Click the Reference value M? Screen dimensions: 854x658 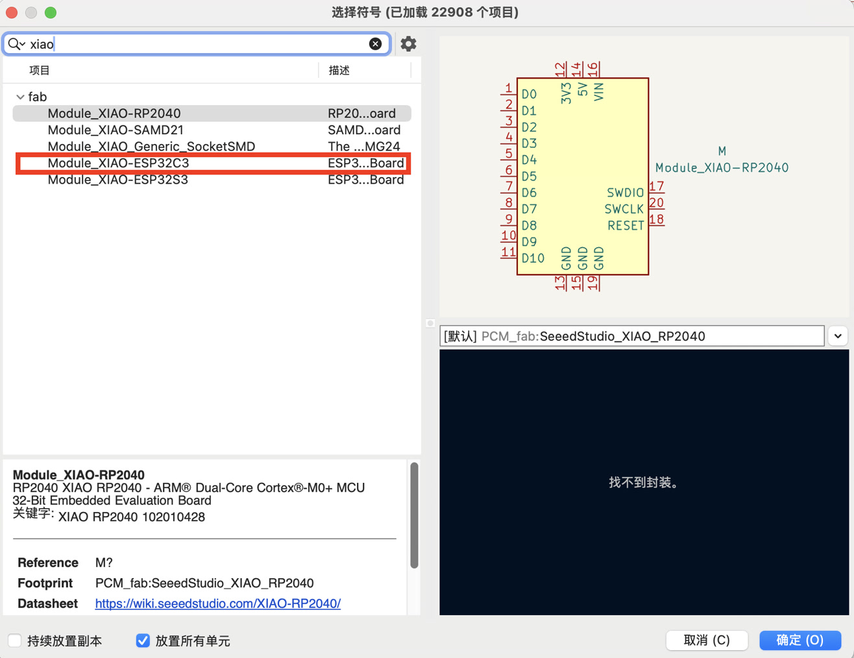click(x=104, y=563)
